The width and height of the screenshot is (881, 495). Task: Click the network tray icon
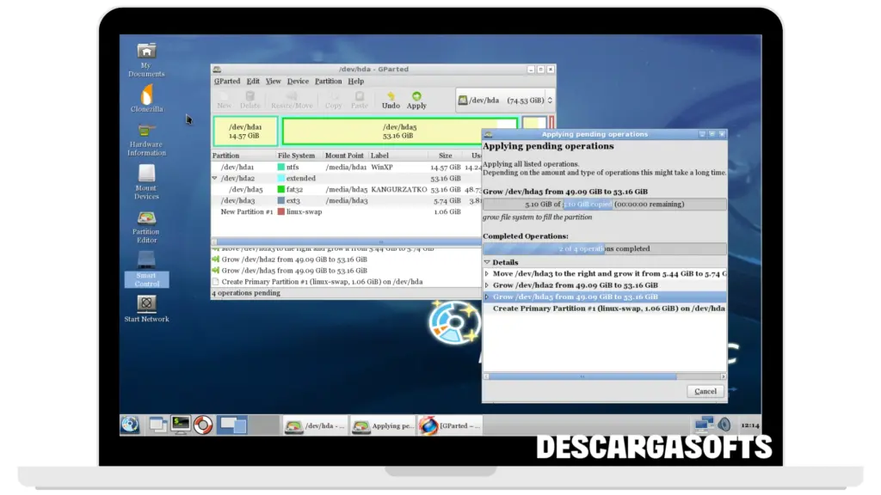pos(704,425)
